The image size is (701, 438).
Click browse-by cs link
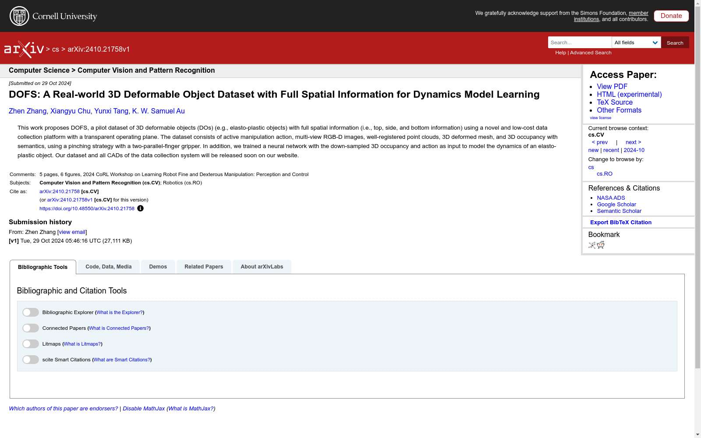pyautogui.click(x=591, y=167)
